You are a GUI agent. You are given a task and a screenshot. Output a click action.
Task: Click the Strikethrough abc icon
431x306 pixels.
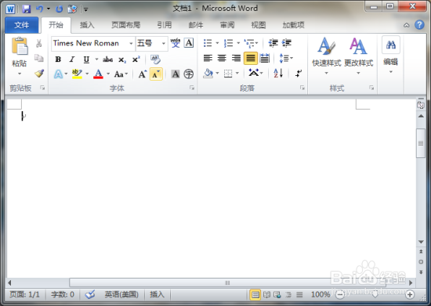coord(108,59)
